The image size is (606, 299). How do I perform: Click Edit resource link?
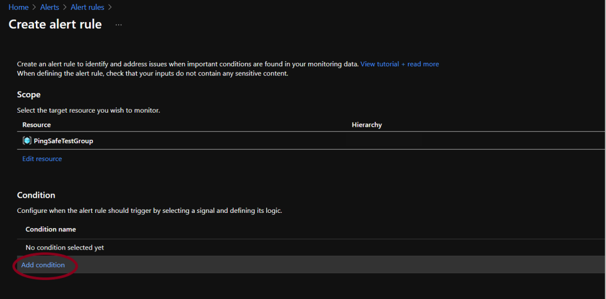(x=42, y=159)
